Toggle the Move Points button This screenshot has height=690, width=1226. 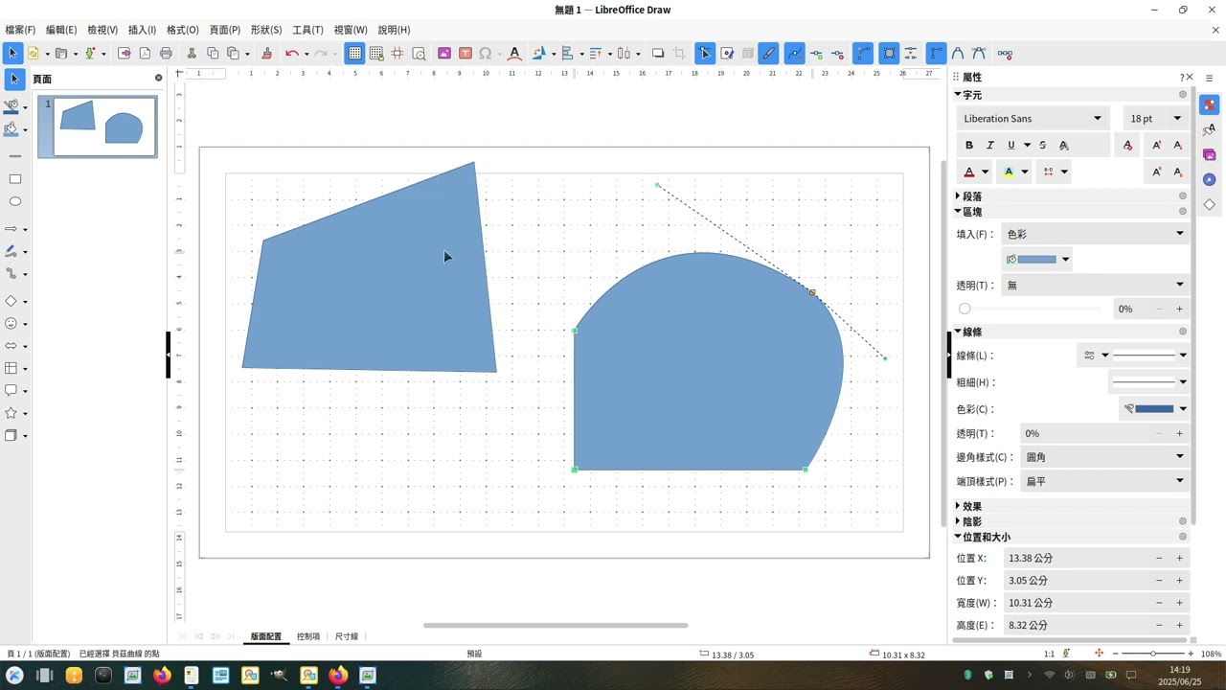[x=794, y=54]
